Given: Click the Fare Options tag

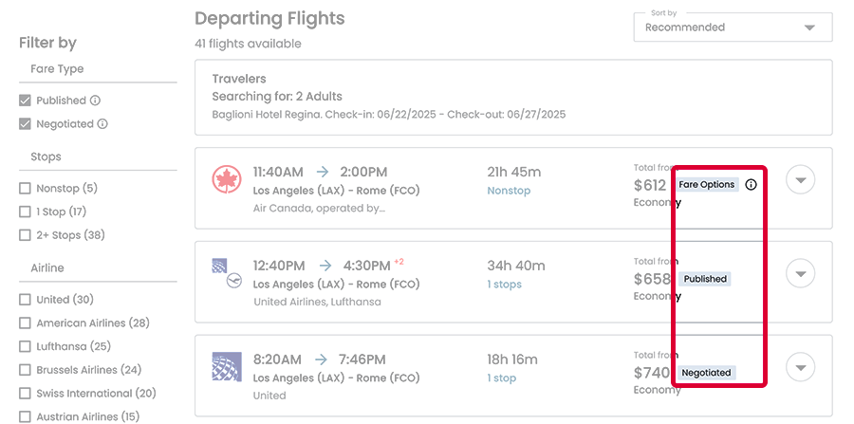Looking at the screenshot, I should [x=707, y=185].
